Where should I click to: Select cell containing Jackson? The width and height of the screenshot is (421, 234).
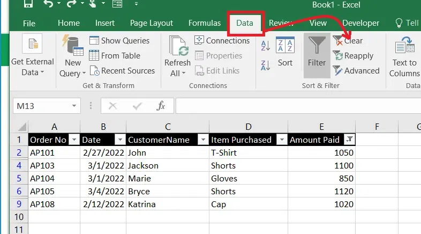coord(168,165)
